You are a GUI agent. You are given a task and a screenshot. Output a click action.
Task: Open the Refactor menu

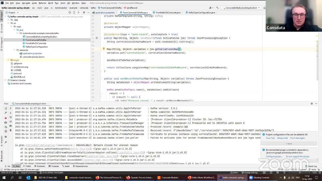42,3
